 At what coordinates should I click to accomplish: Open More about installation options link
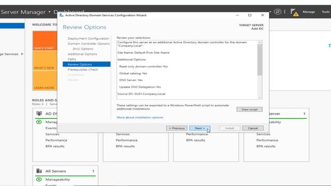click(140, 117)
